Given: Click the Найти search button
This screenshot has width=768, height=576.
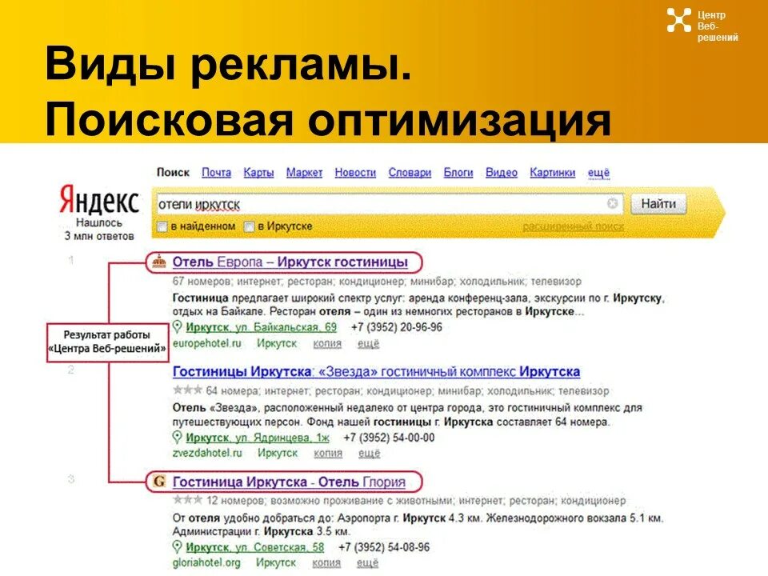Looking at the screenshot, I should pos(658,203).
